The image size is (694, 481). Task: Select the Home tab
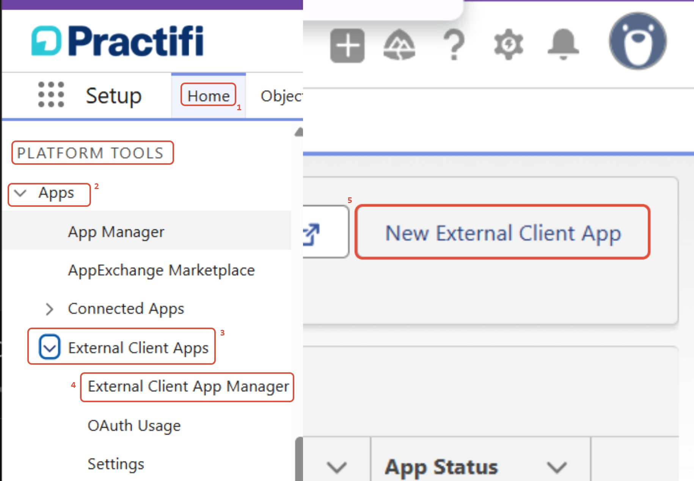(209, 96)
